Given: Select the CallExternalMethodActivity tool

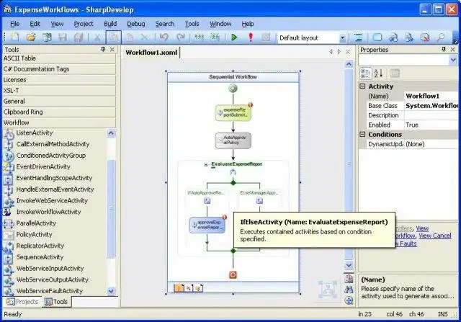Looking at the screenshot, I should click(x=53, y=144).
